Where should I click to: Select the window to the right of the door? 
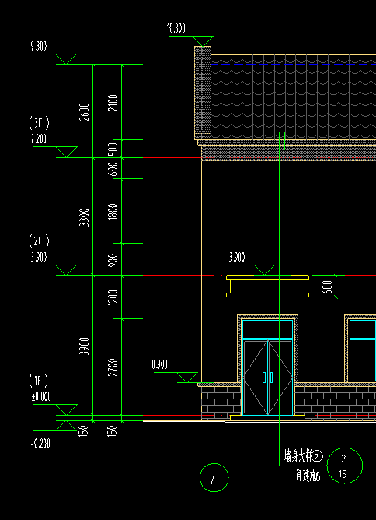(x=363, y=350)
